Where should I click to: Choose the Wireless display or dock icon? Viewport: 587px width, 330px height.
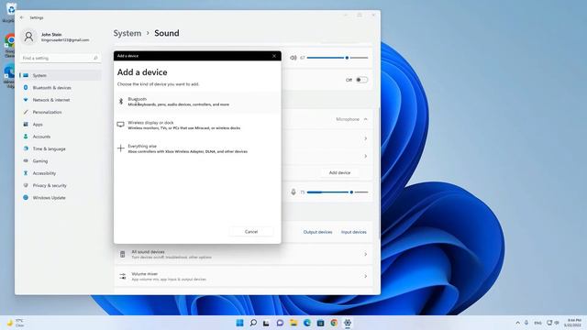[x=120, y=125]
